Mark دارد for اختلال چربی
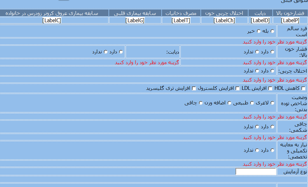This screenshot has width=308, height=187. point(272,71)
